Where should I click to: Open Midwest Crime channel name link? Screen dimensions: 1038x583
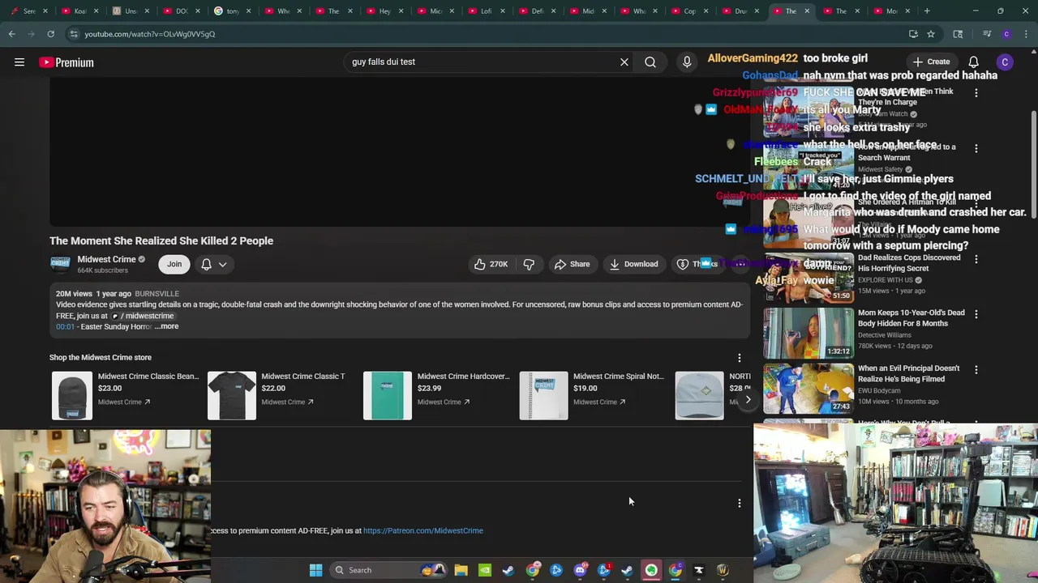coord(106,259)
